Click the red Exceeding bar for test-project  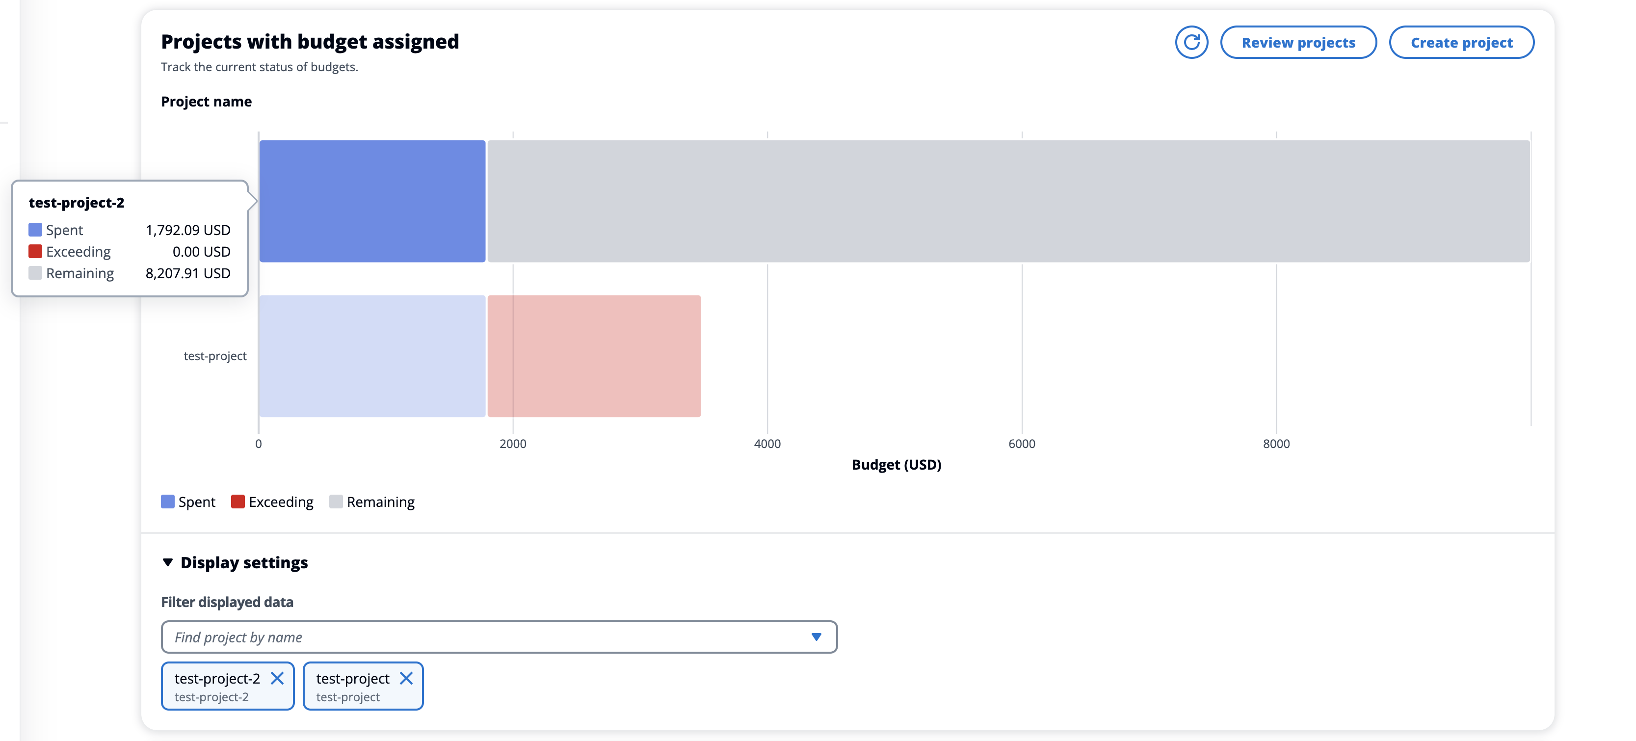(594, 356)
